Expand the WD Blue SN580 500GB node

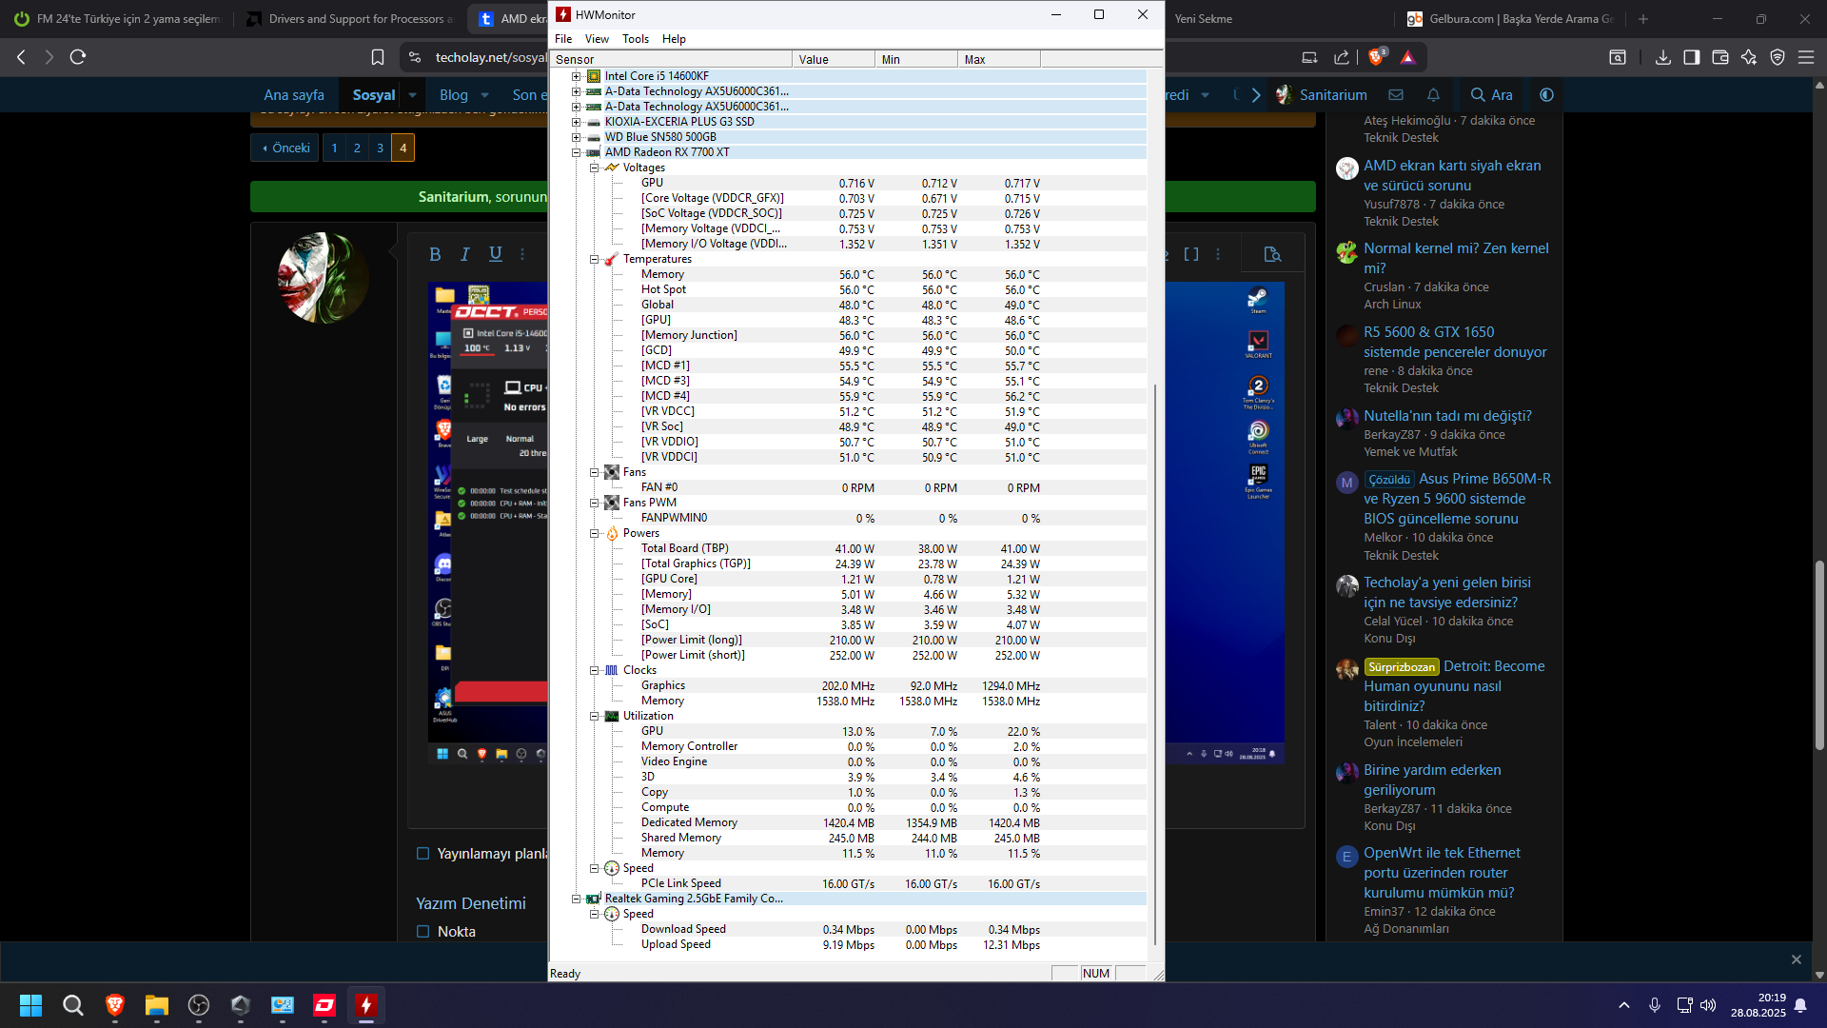point(576,137)
